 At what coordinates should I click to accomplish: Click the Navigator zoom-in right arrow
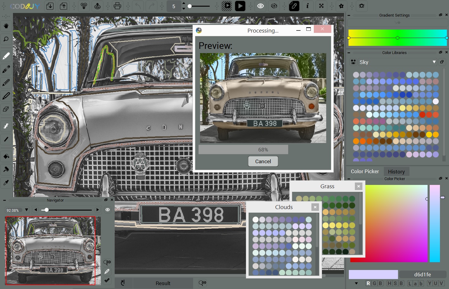[97, 210]
